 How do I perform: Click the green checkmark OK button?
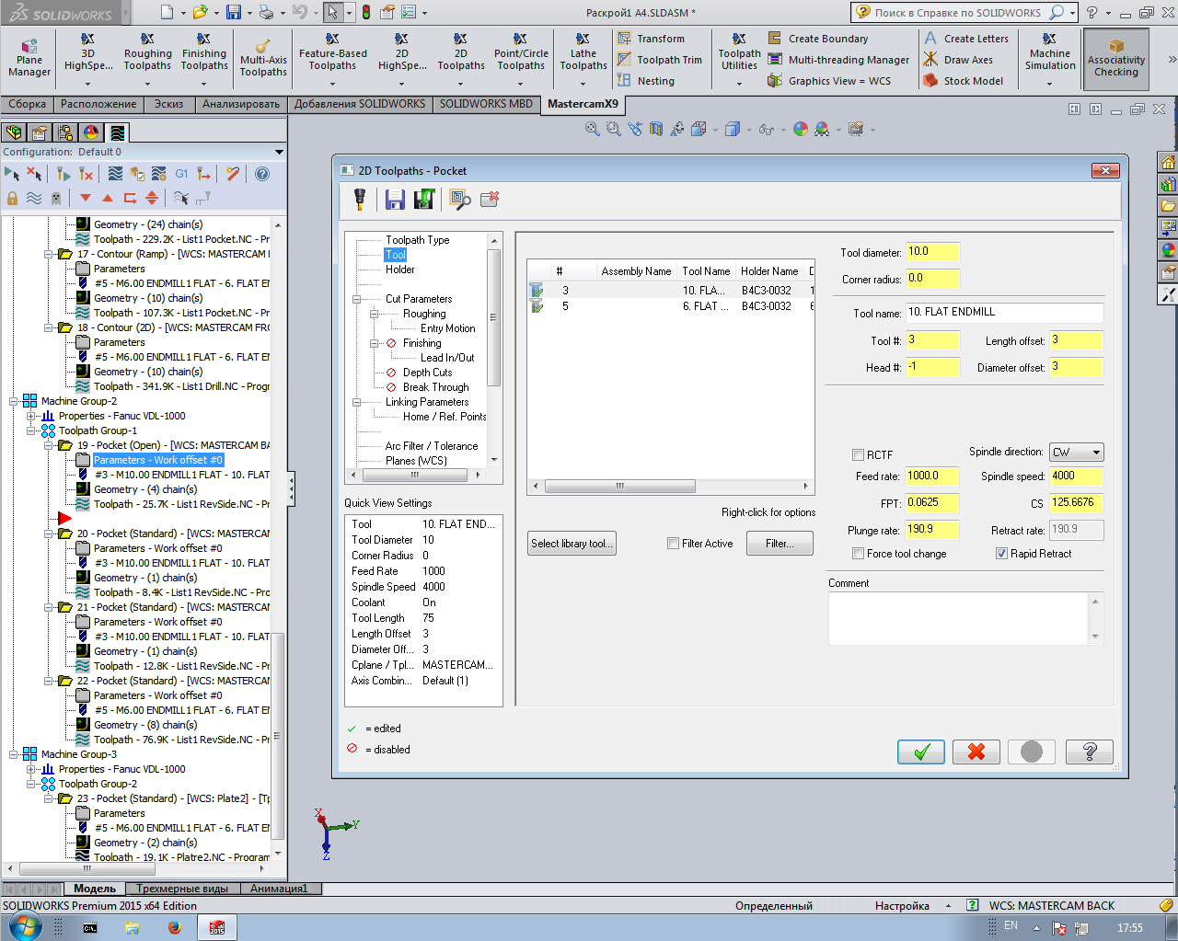921,752
